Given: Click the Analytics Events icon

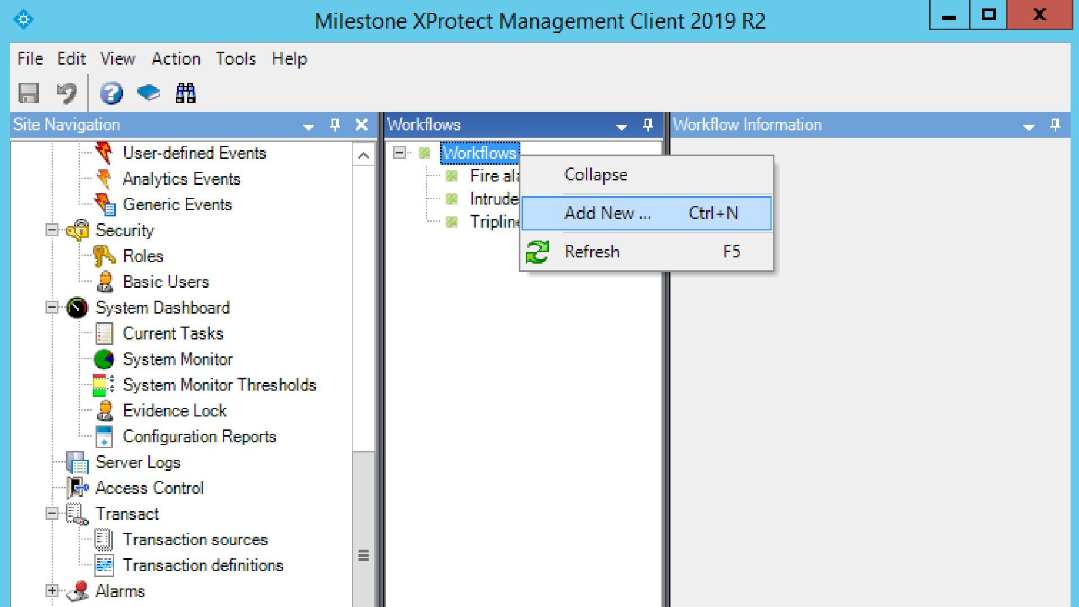Looking at the screenshot, I should (104, 179).
